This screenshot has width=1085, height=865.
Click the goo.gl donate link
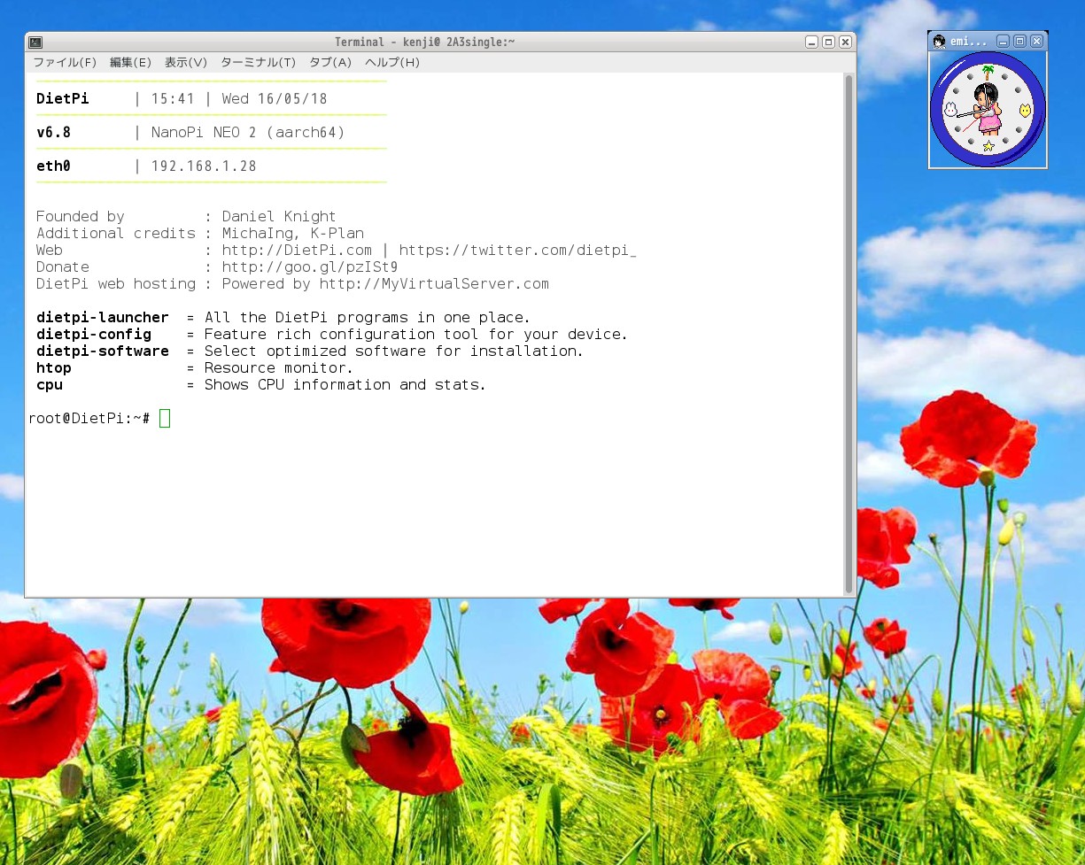point(309,267)
